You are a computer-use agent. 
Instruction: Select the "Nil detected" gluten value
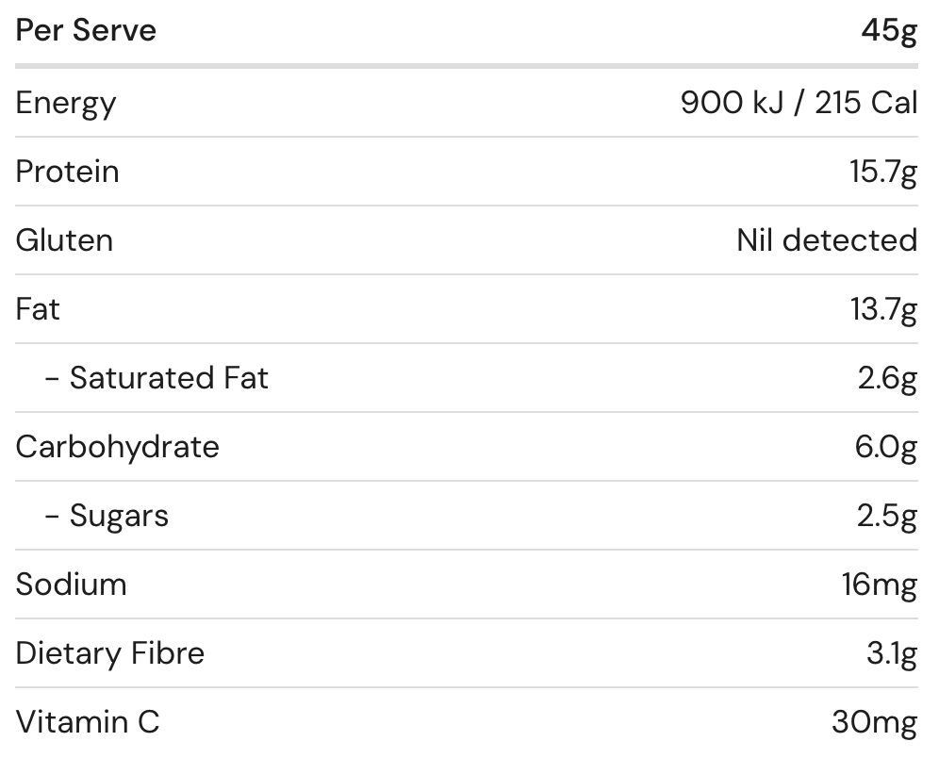[x=827, y=240]
